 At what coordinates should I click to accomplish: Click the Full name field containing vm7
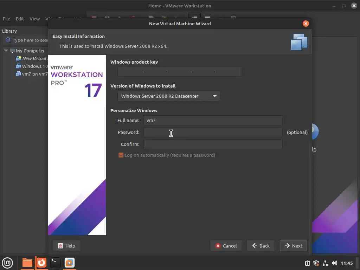click(213, 120)
